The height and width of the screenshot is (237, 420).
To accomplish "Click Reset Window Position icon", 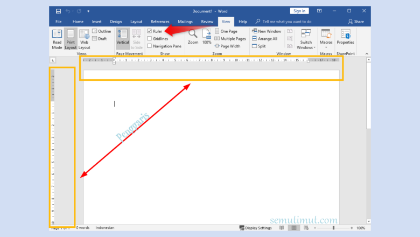I will coord(290,46).
